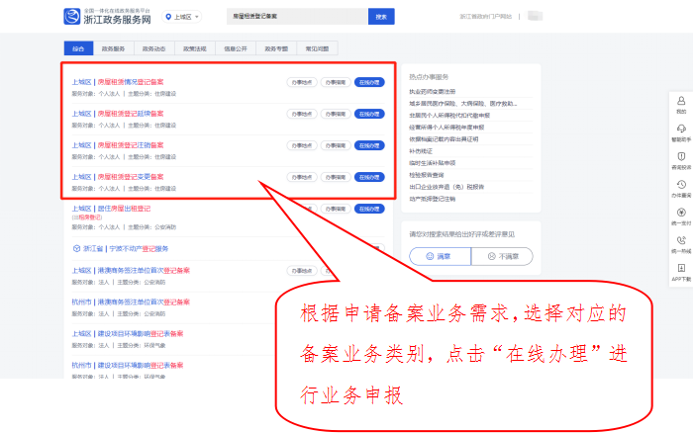The image size is (694, 433).
Task: Open hot service 临时生活补贴申领
Action: click(432, 163)
